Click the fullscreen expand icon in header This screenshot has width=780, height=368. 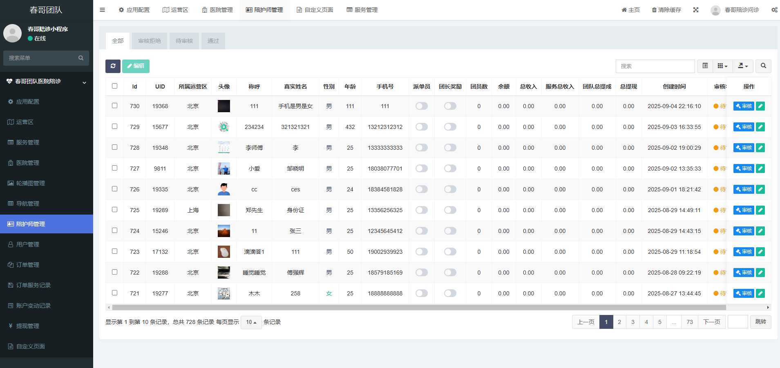[x=696, y=10]
